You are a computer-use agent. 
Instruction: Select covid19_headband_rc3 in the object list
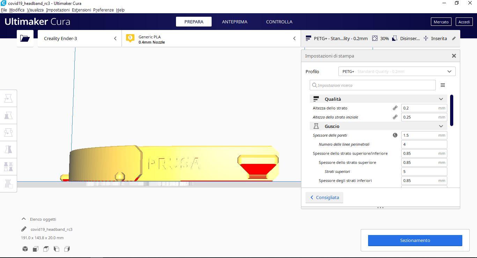(51, 229)
